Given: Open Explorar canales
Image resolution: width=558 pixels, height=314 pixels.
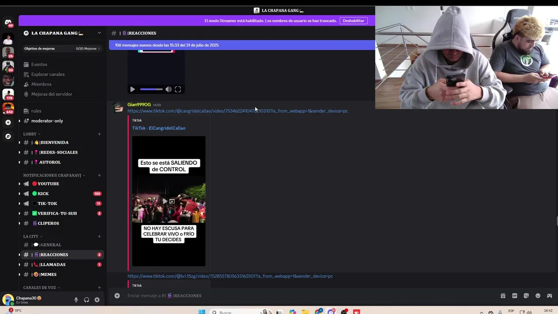Looking at the screenshot, I should click(62, 74).
